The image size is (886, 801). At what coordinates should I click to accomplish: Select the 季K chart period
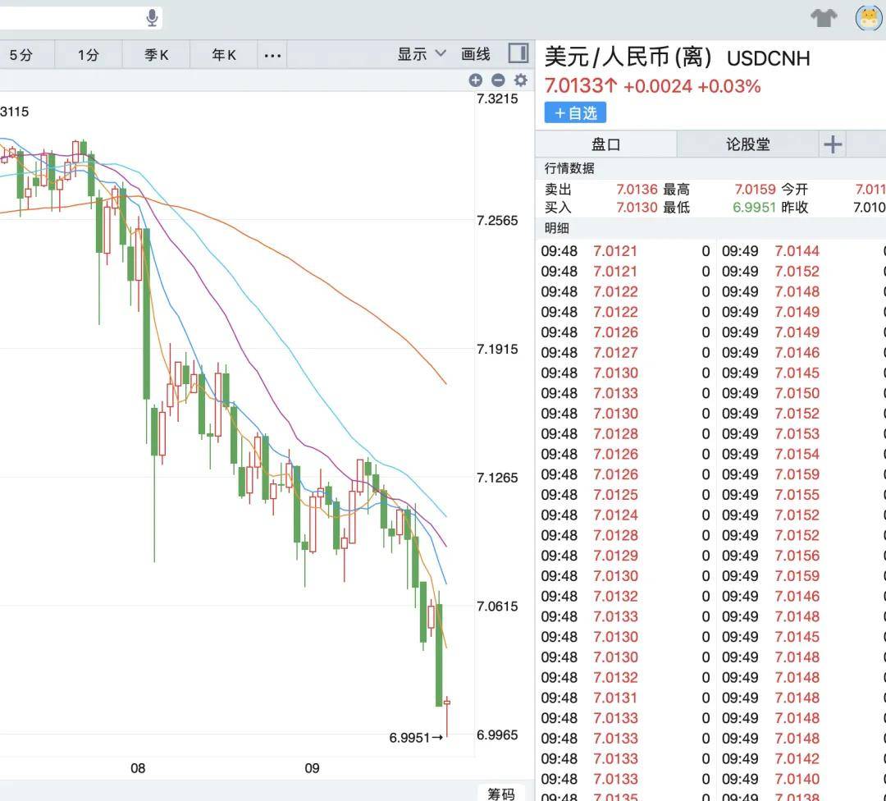pyautogui.click(x=156, y=55)
